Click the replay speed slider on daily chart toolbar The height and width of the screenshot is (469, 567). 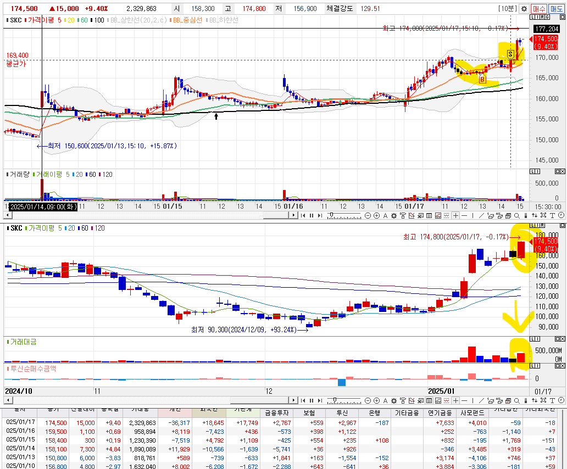click(x=344, y=401)
